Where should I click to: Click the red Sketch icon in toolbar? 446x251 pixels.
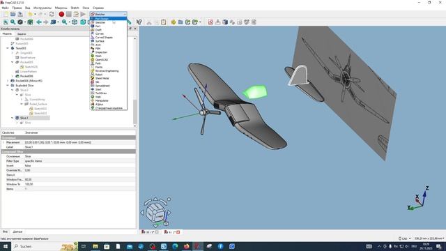210,22
